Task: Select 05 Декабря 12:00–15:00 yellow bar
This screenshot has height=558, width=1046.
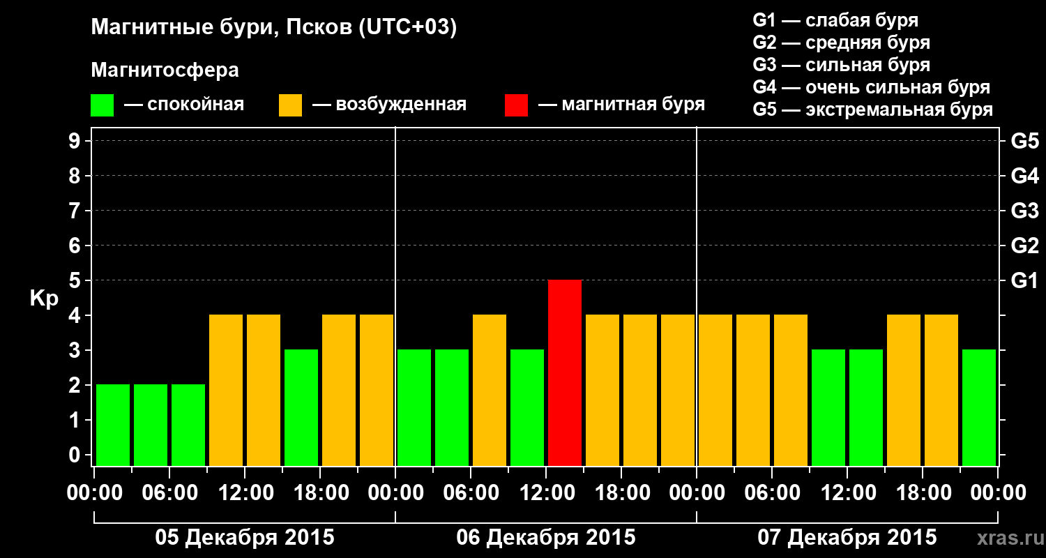Action: 264,390
